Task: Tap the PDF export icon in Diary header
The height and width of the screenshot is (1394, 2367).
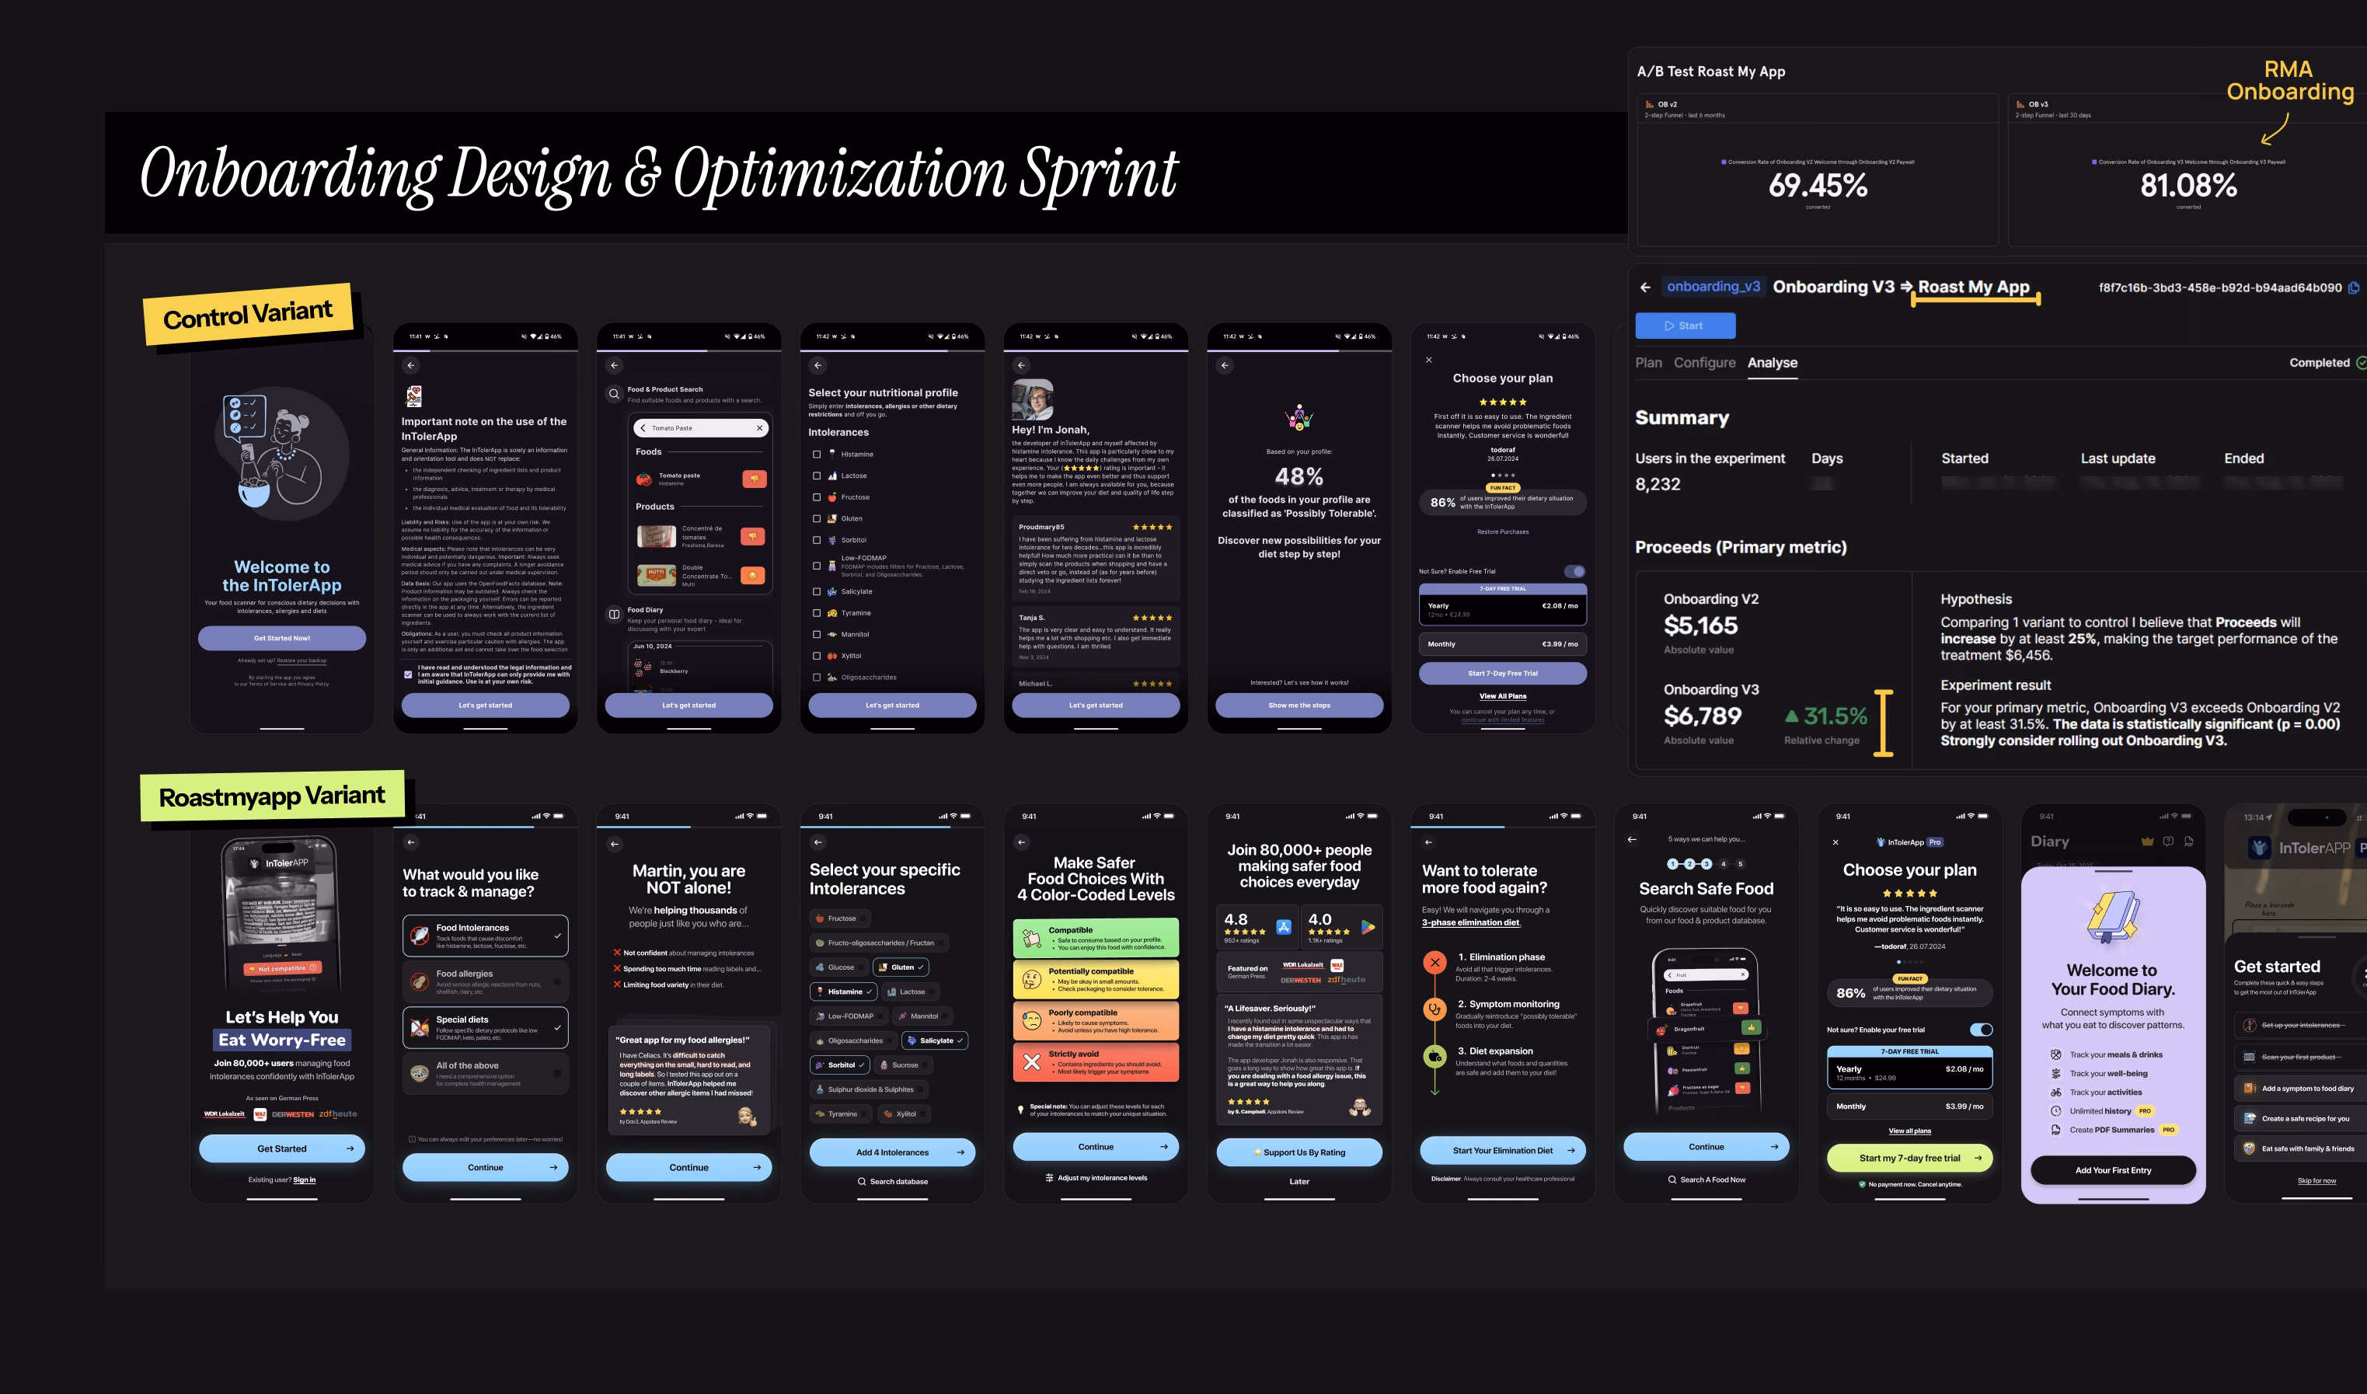Action: (x=2188, y=842)
